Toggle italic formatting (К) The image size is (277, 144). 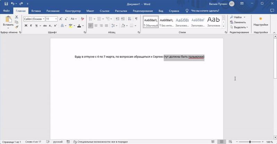tap(31, 26)
